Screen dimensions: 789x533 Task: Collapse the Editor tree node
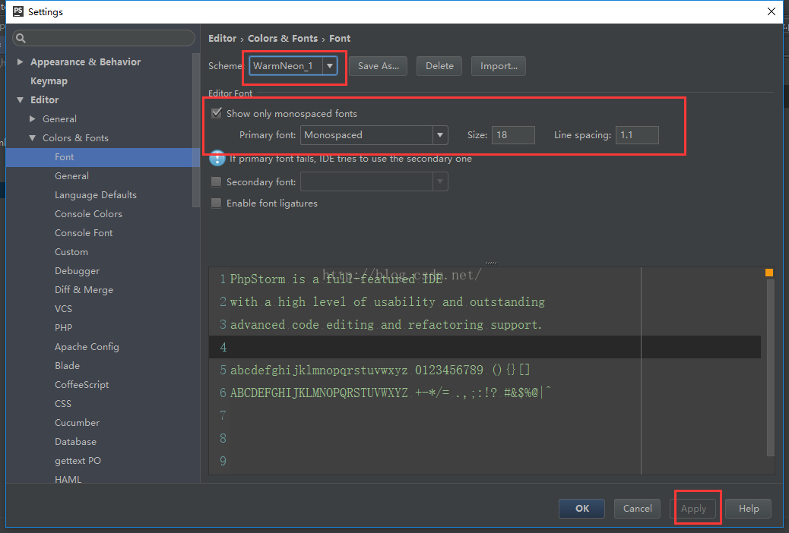tap(20, 99)
